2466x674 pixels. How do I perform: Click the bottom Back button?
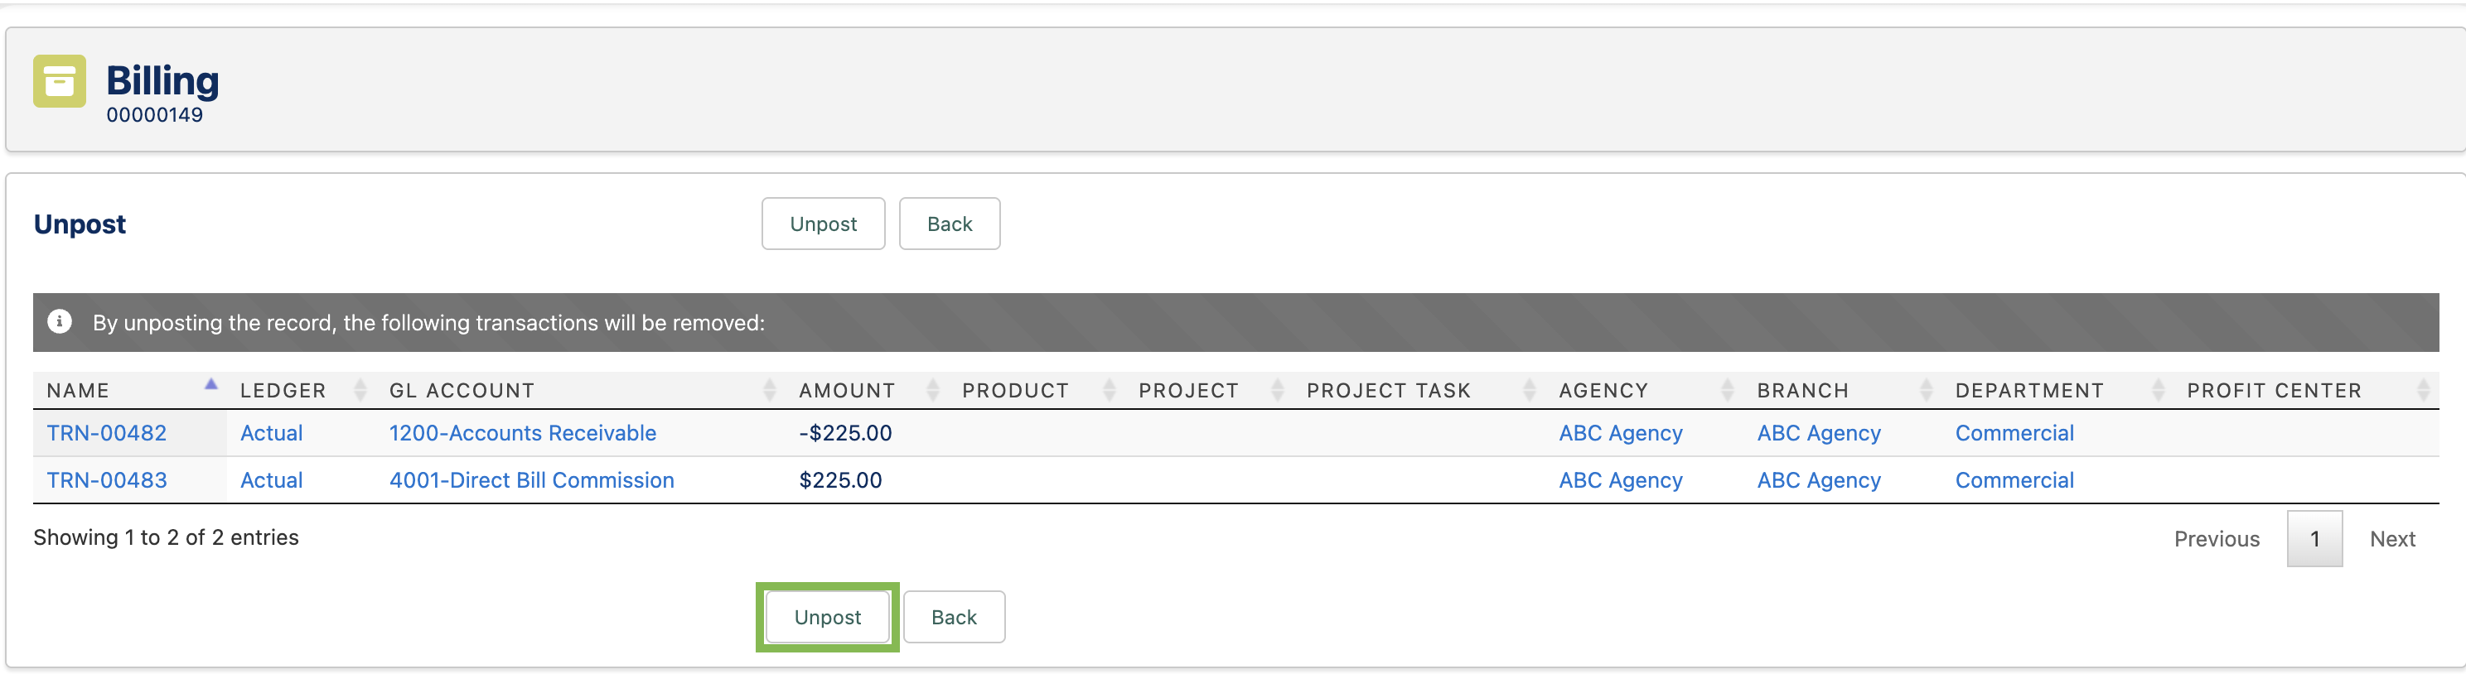click(955, 618)
